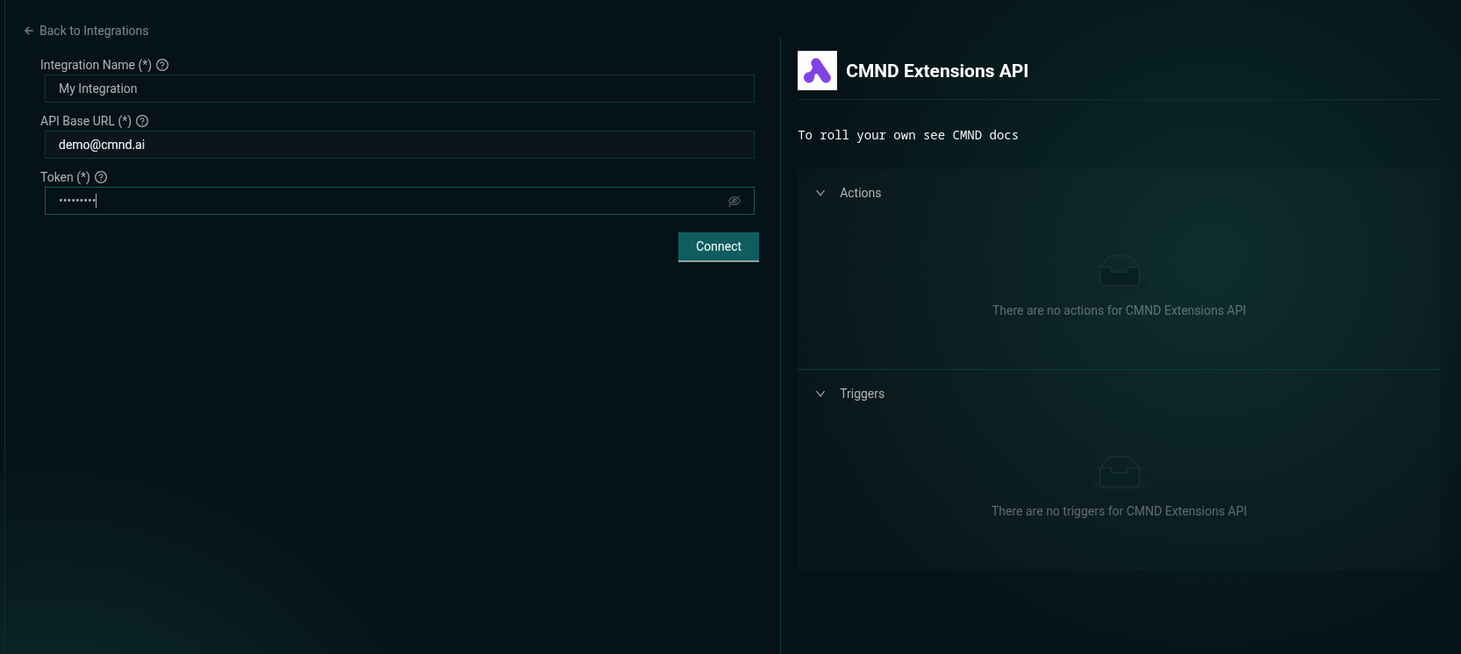Click the CMND Extensions API logo
Screen dimensions: 1461x654
pos(817,70)
